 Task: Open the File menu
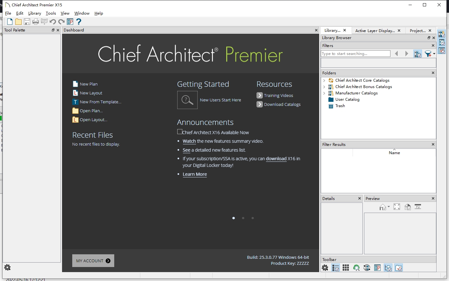pos(8,13)
